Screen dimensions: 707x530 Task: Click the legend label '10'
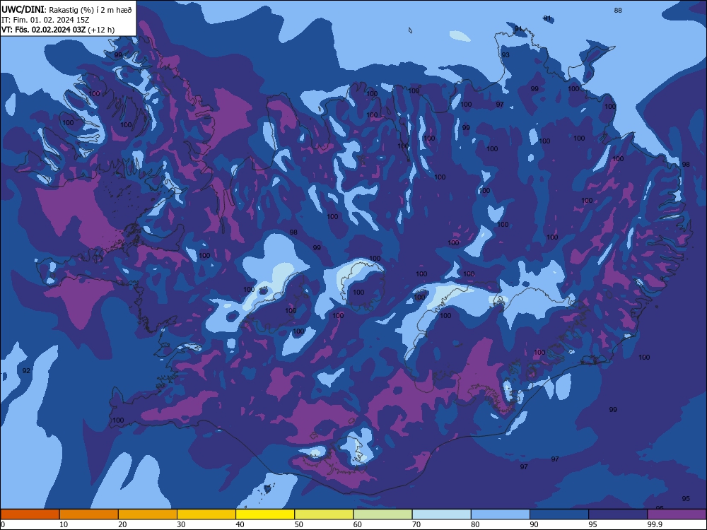64,524
